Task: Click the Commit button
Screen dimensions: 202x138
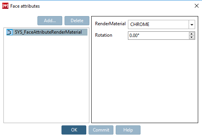Action: pos(101,130)
